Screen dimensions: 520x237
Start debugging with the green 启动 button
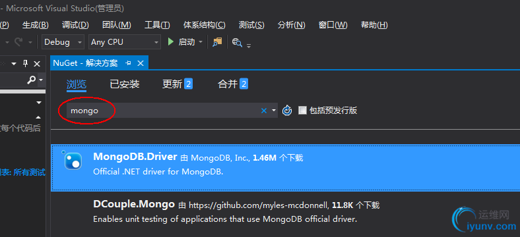181,42
